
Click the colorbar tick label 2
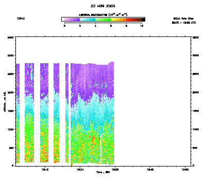point(80,26)
